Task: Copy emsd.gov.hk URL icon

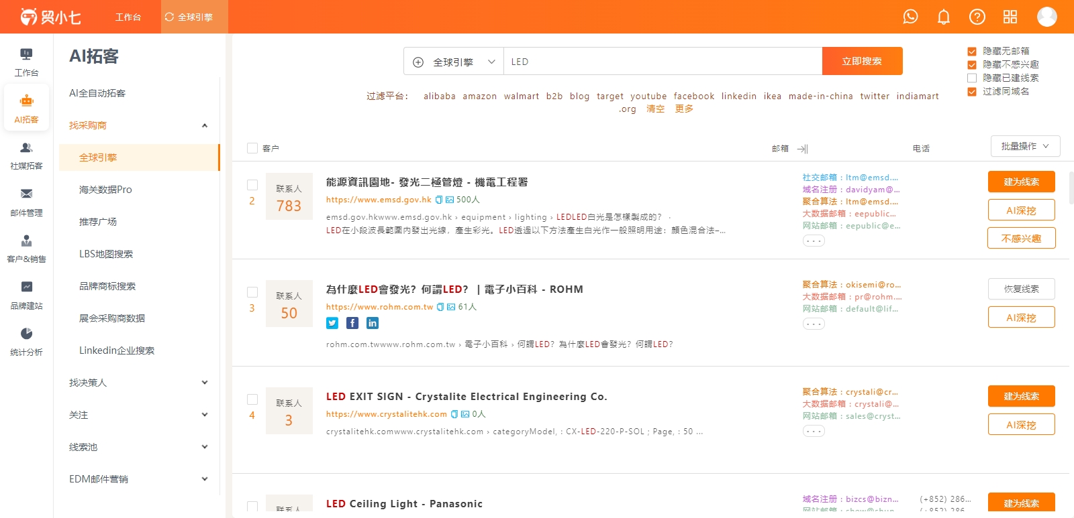Action: point(439,200)
